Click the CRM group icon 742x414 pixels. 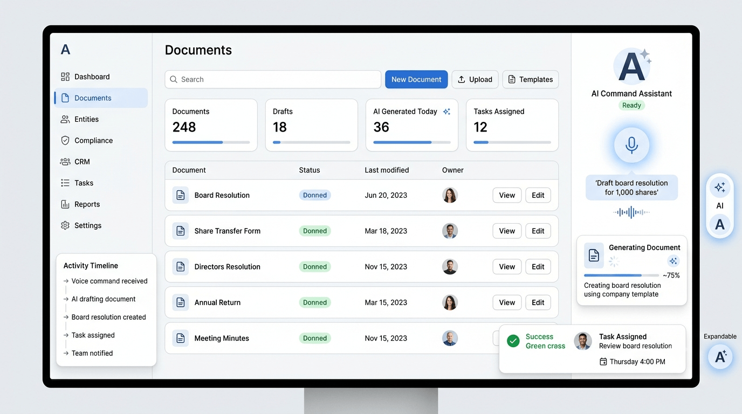(x=65, y=162)
